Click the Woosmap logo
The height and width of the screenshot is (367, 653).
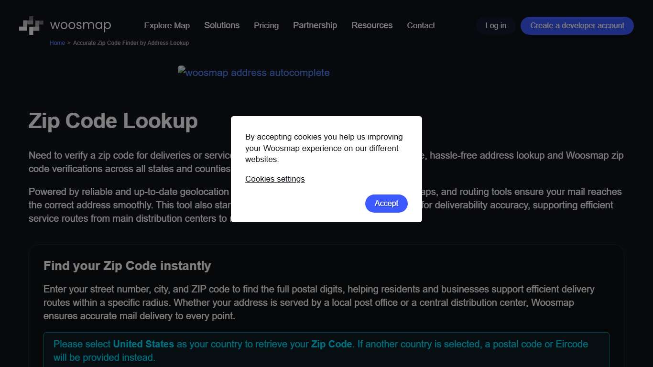[65, 25]
